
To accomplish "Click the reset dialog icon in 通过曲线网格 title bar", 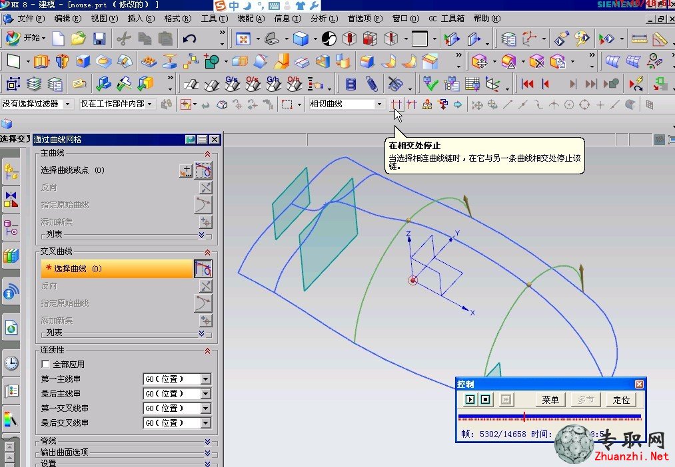I will click(191, 139).
